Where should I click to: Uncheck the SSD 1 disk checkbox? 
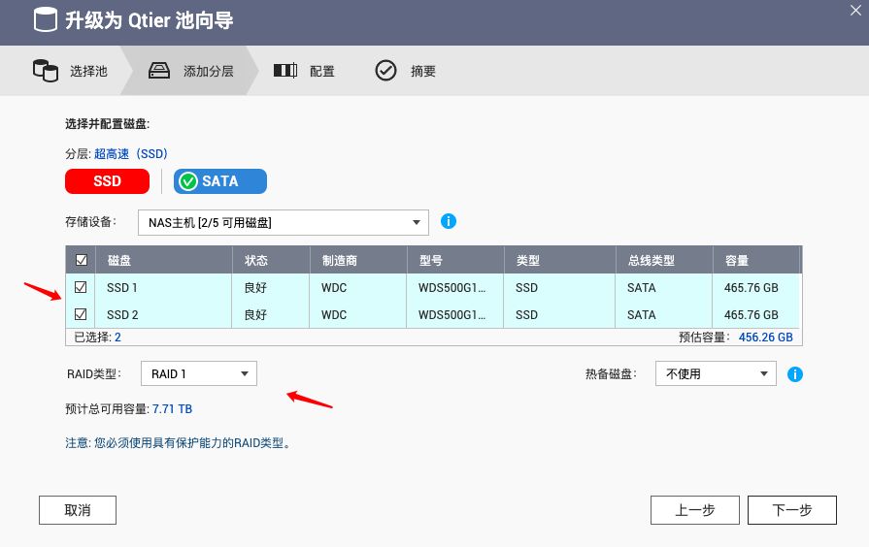(x=81, y=287)
